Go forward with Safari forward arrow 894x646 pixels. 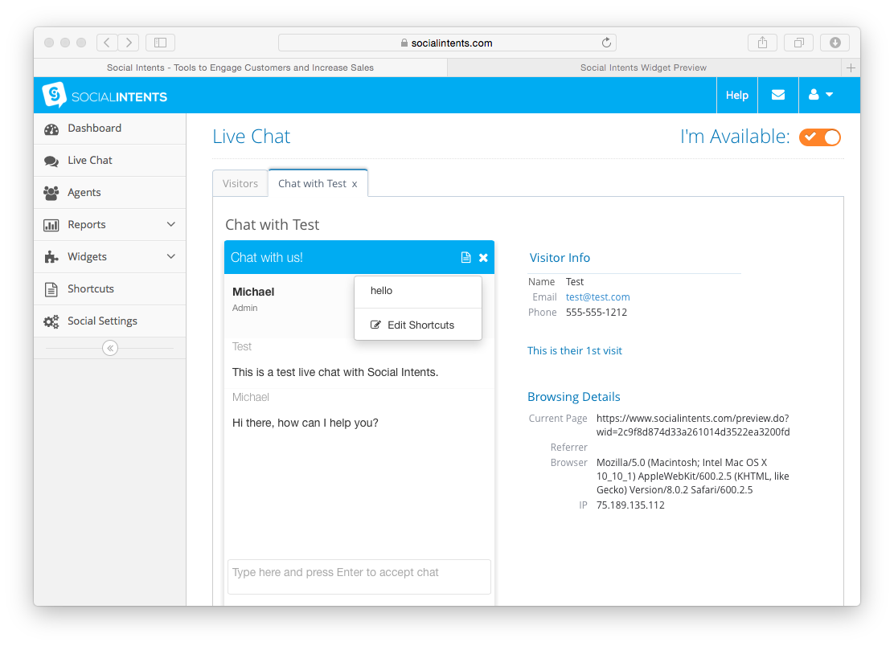[x=129, y=42]
